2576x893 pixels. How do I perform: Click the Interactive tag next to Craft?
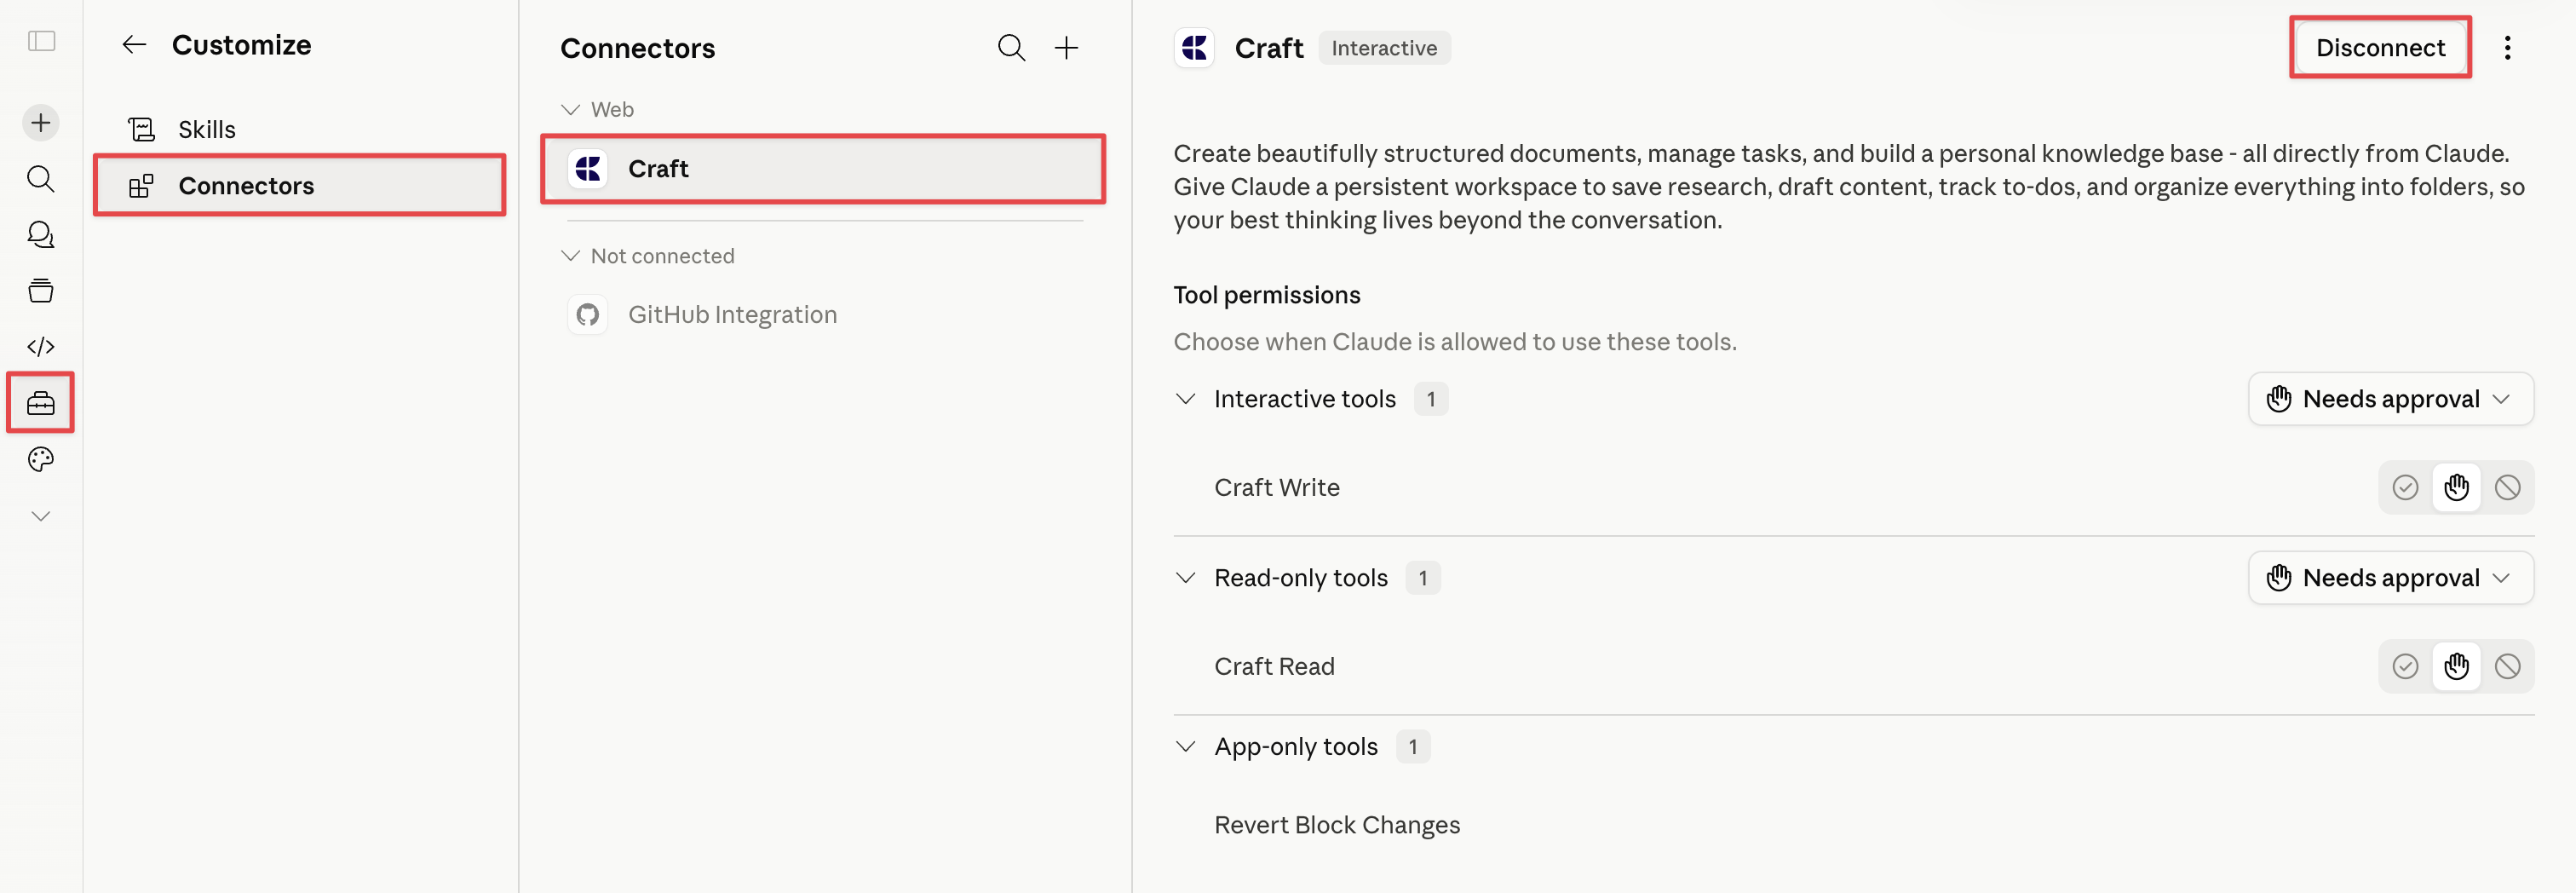pos(1384,48)
